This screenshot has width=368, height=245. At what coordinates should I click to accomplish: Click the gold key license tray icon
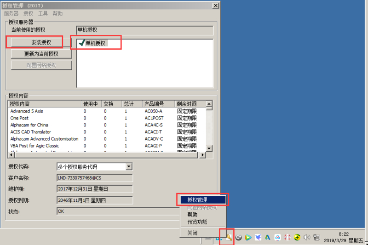229,237
